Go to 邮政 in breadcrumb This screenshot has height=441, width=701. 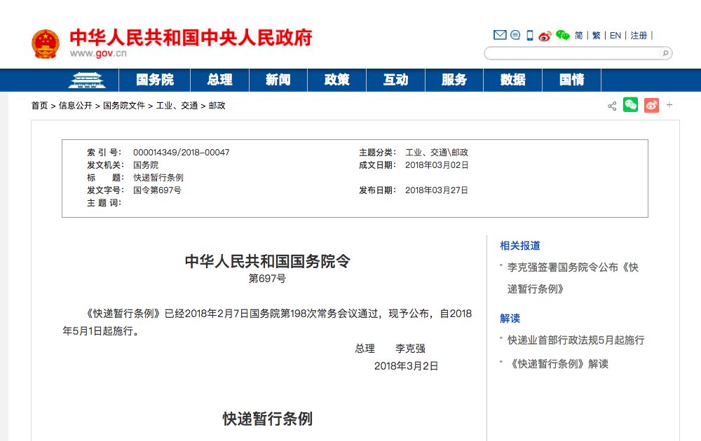point(217,105)
